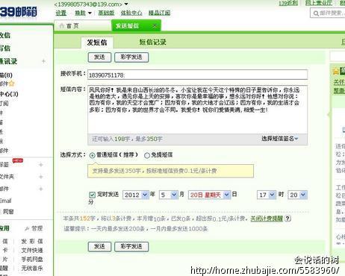This screenshot has height=276, width=345.
Task: Open the question mark help icon
Action: coord(287,219)
